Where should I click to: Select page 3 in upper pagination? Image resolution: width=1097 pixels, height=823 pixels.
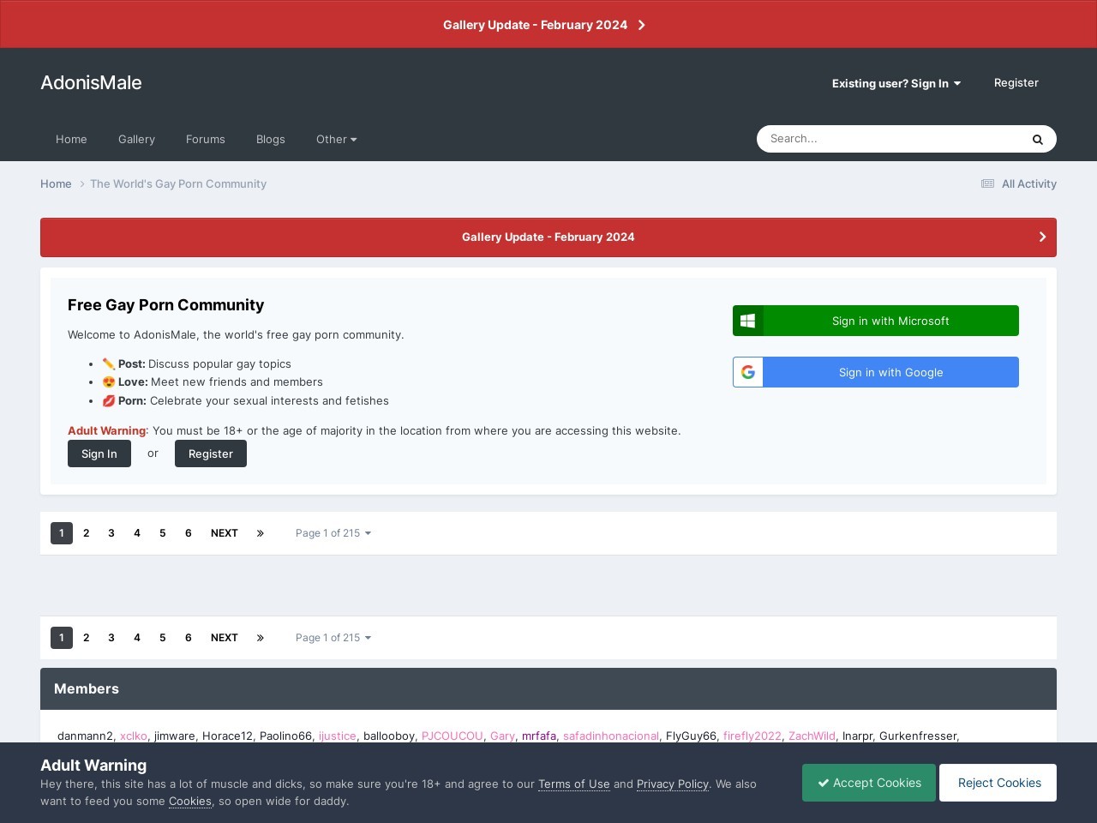(x=111, y=533)
